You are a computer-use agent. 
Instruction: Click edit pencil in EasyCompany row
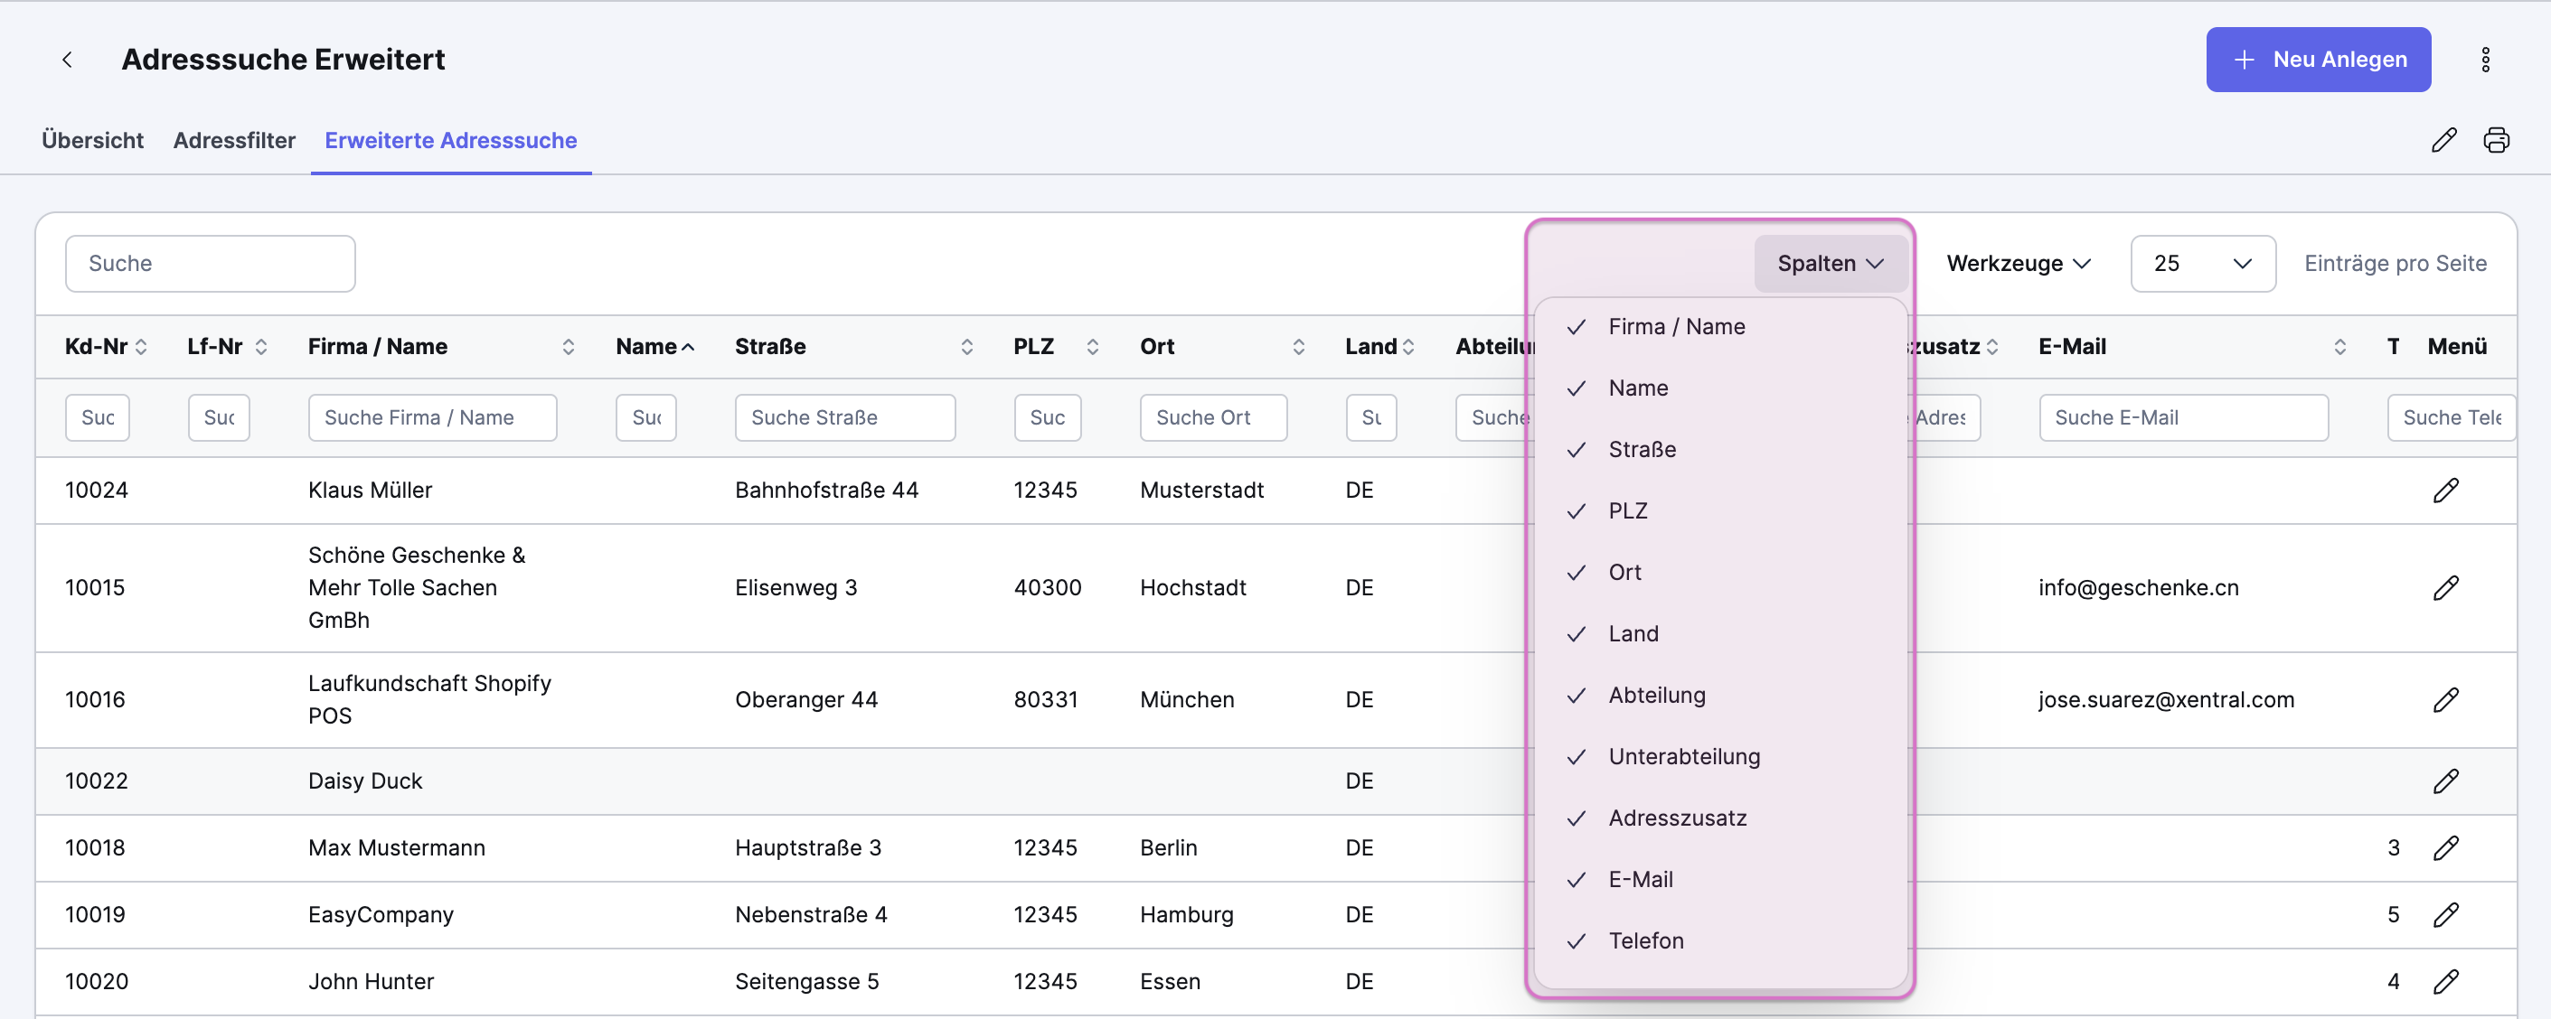click(2445, 915)
